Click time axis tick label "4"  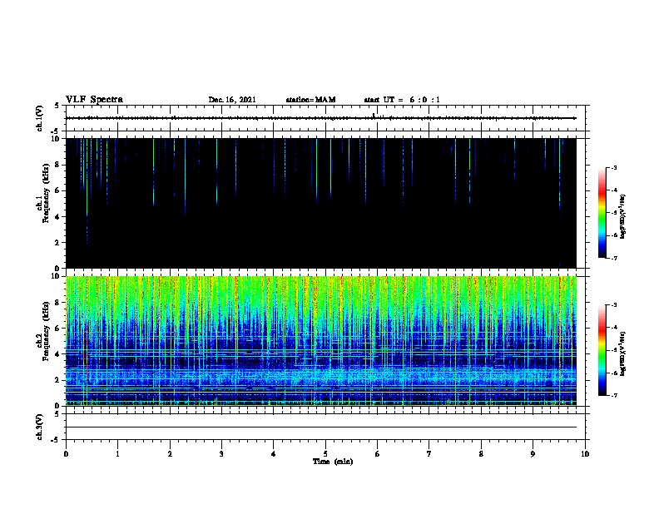(274, 454)
